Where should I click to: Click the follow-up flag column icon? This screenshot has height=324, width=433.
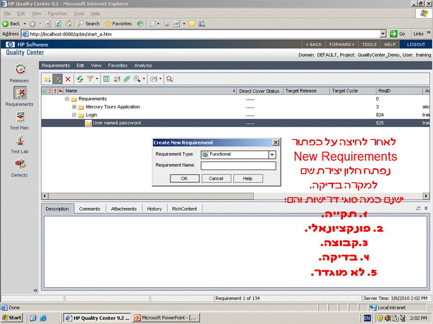[x=60, y=91]
